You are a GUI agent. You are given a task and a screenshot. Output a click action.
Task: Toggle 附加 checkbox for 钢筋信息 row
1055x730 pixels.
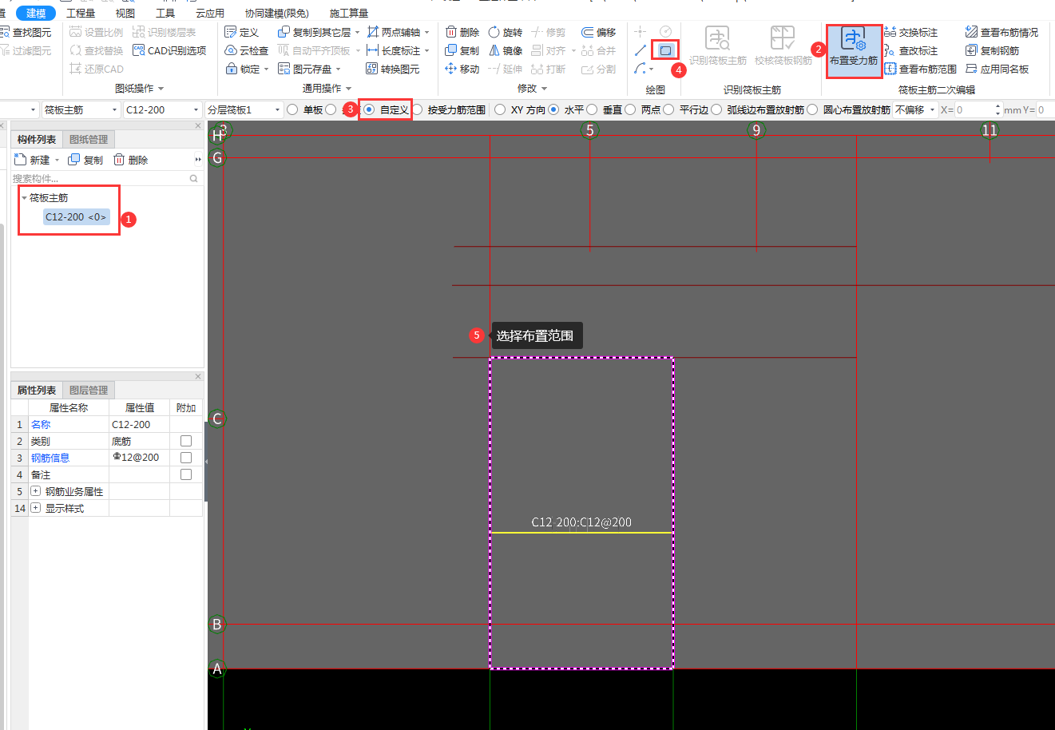pos(186,458)
